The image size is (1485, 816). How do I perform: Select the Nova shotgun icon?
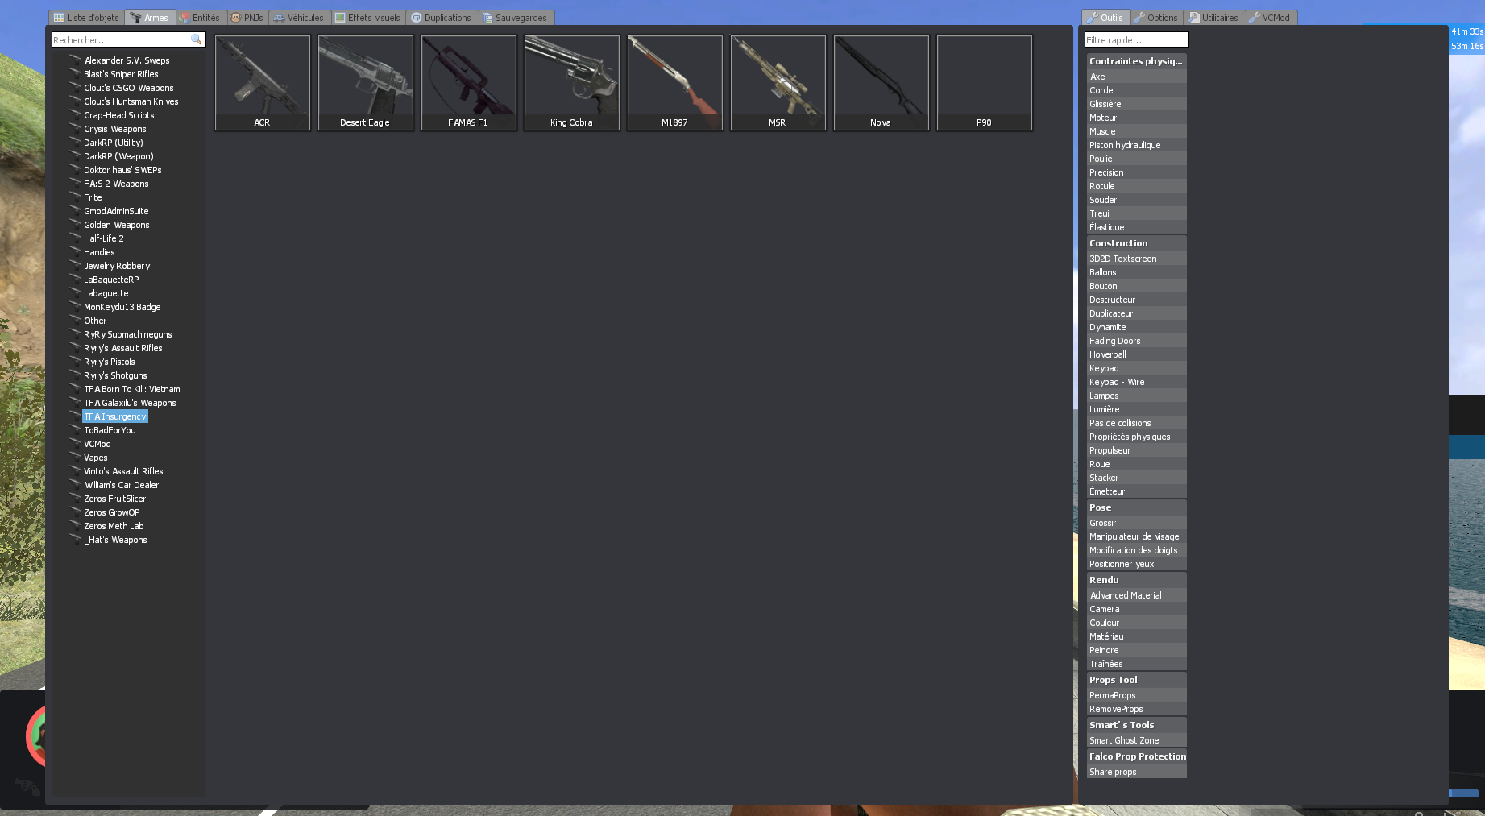click(x=881, y=82)
